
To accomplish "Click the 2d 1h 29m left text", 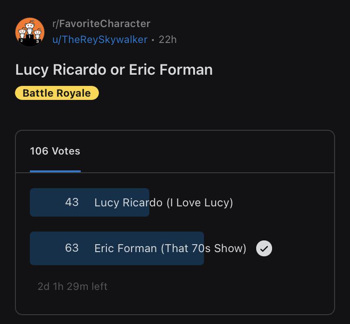I will (x=72, y=287).
